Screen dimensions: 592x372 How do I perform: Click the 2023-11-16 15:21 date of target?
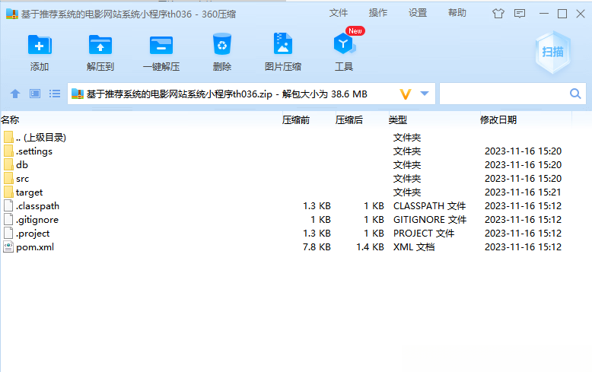coord(523,192)
